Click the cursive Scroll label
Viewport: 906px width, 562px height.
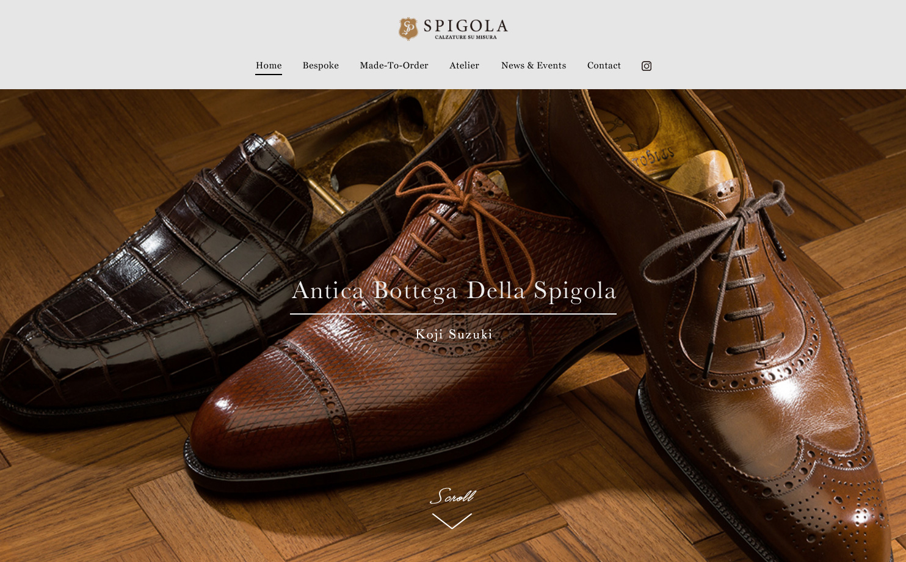[452, 496]
